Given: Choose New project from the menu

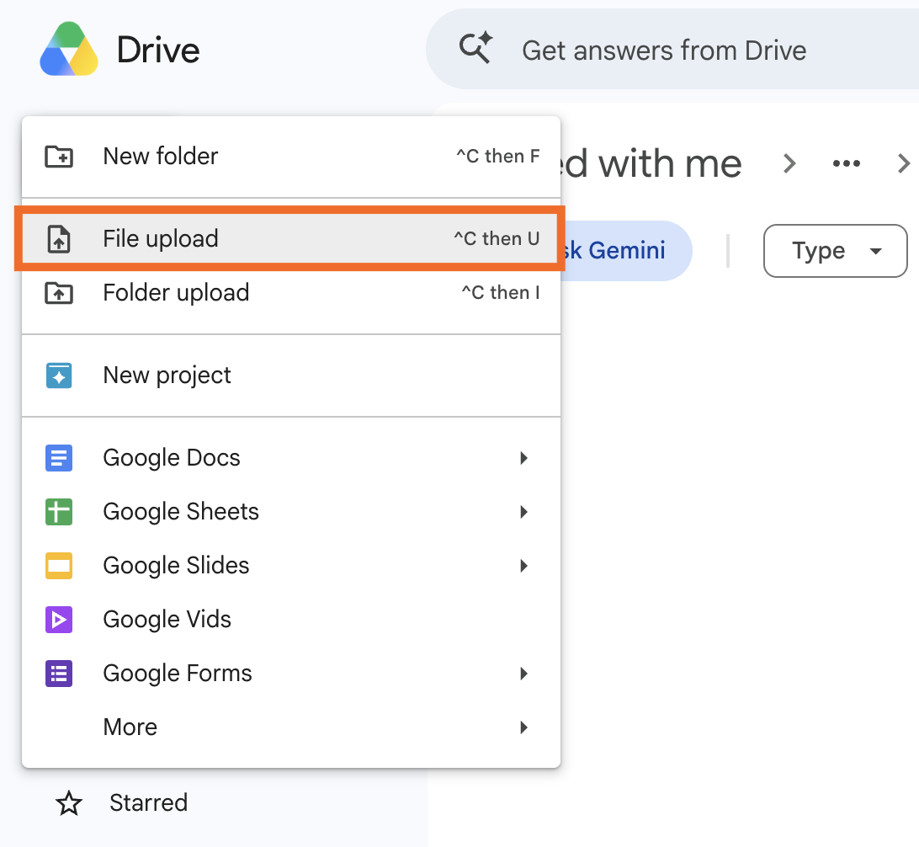Looking at the screenshot, I should click(x=291, y=376).
